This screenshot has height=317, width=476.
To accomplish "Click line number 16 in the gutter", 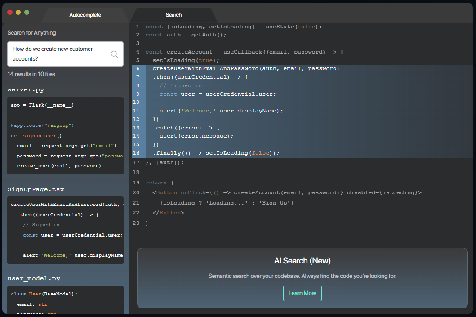I will tap(136, 153).
